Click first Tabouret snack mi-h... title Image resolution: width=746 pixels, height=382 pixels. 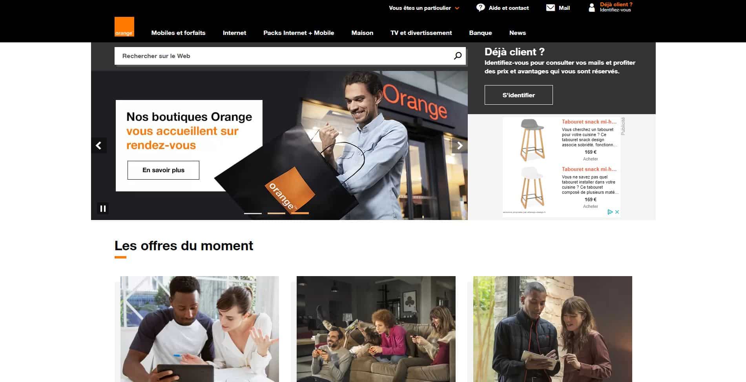[589, 122]
